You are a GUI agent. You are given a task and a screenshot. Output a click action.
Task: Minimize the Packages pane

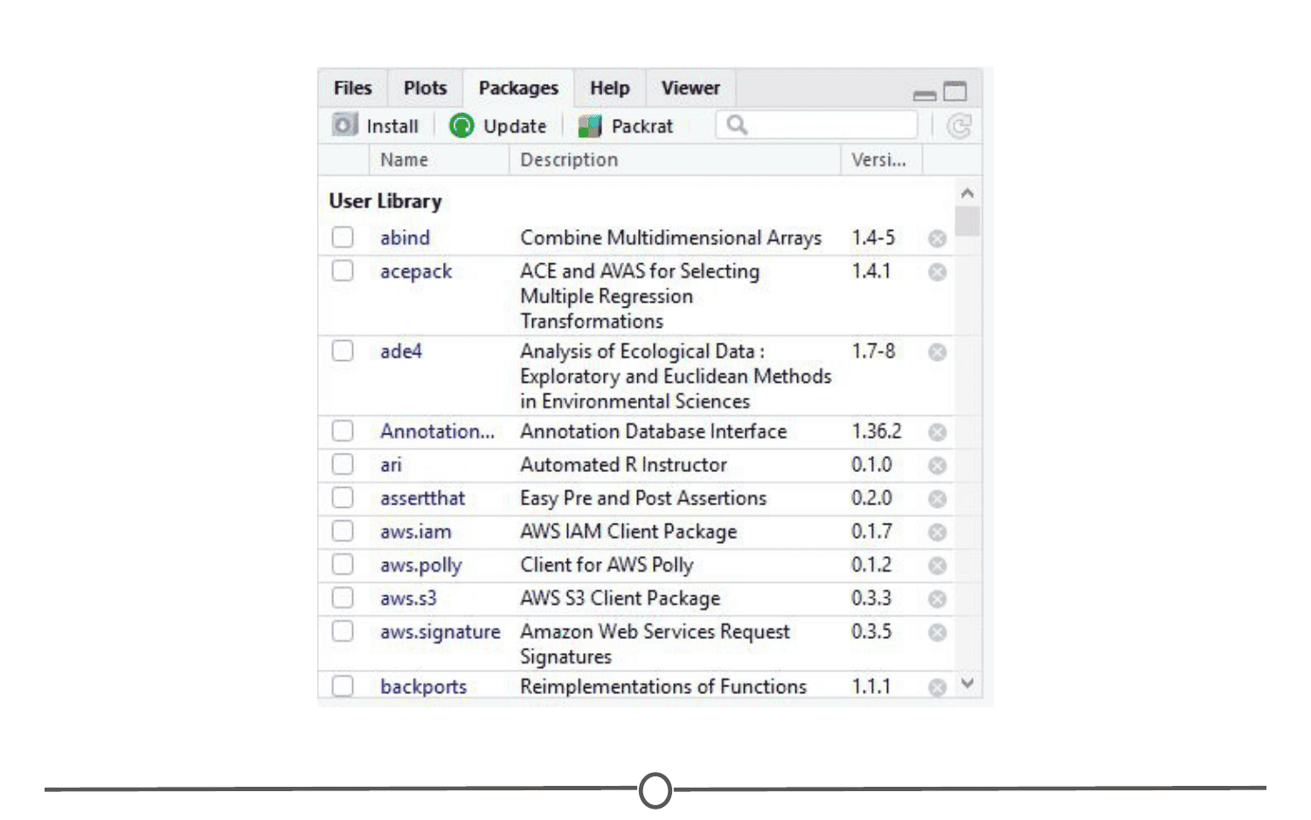pos(925,94)
